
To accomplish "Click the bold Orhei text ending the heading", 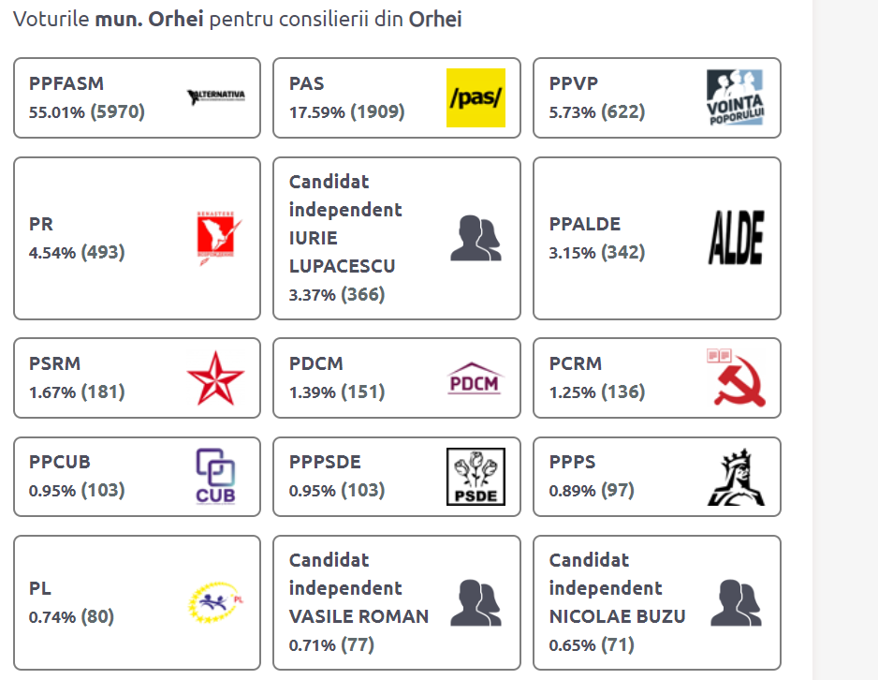I will pos(435,19).
